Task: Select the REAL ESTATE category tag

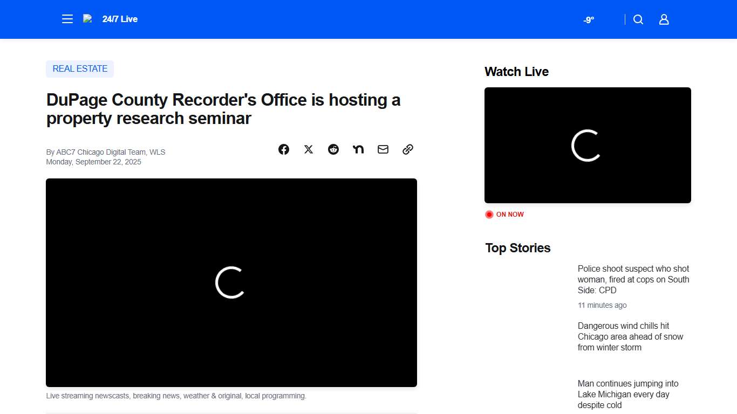Action: pyautogui.click(x=80, y=69)
